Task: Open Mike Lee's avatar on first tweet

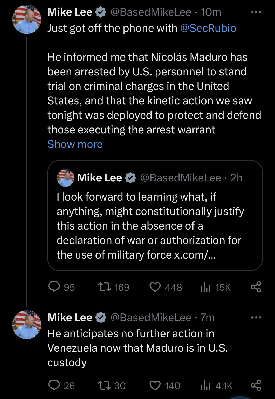Action: [x=27, y=19]
